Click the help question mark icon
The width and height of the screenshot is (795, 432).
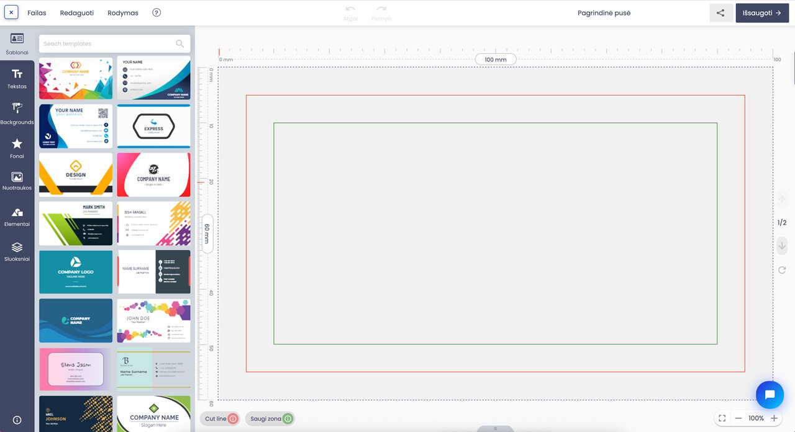(x=157, y=12)
